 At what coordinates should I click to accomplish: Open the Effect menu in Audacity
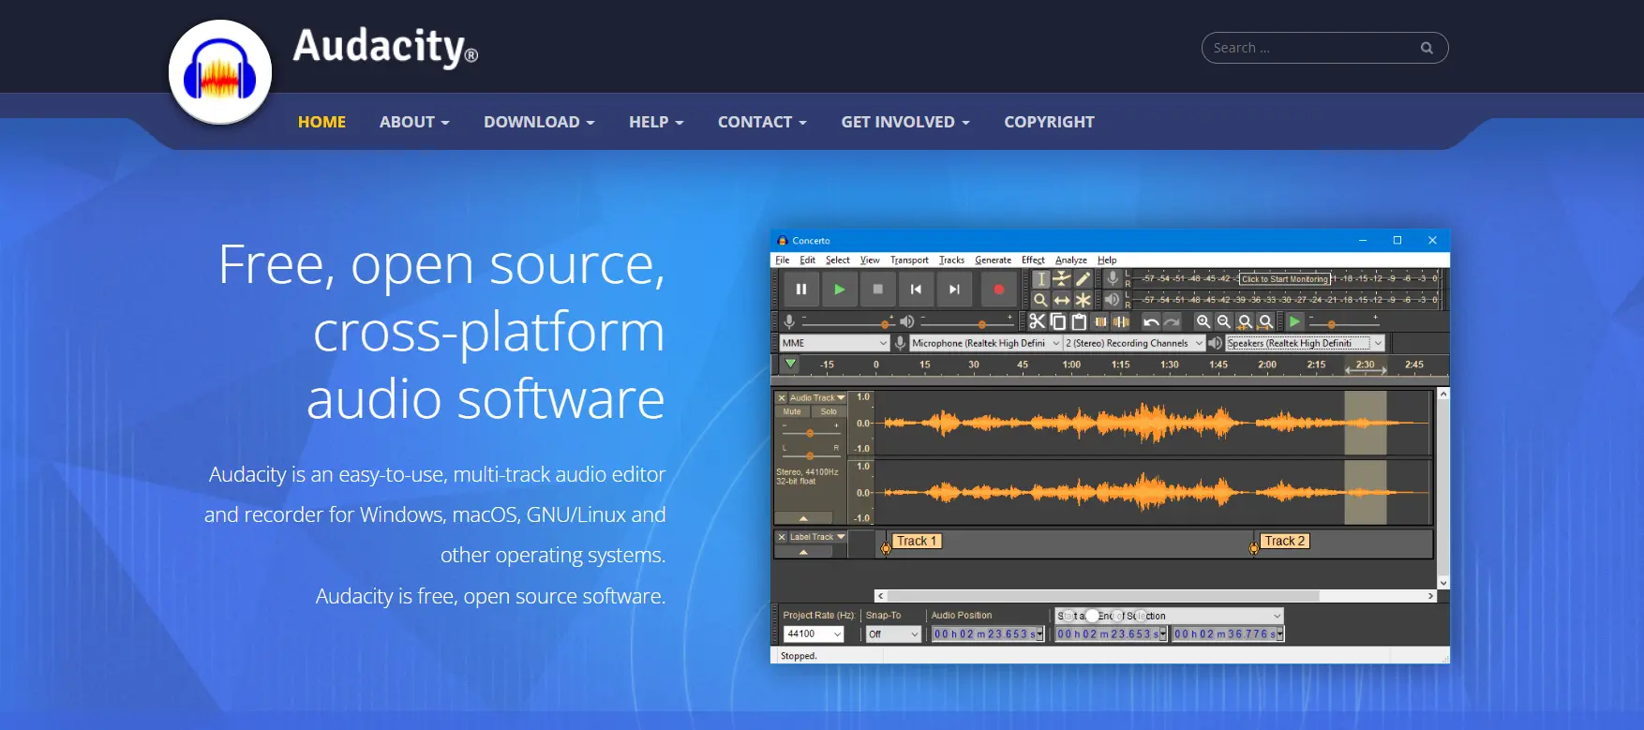pyautogui.click(x=1033, y=261)
